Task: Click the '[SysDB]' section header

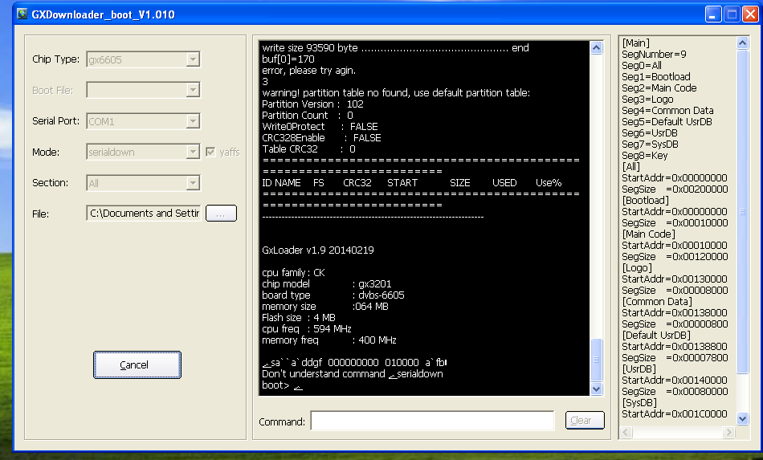Action: click(639, 403)
